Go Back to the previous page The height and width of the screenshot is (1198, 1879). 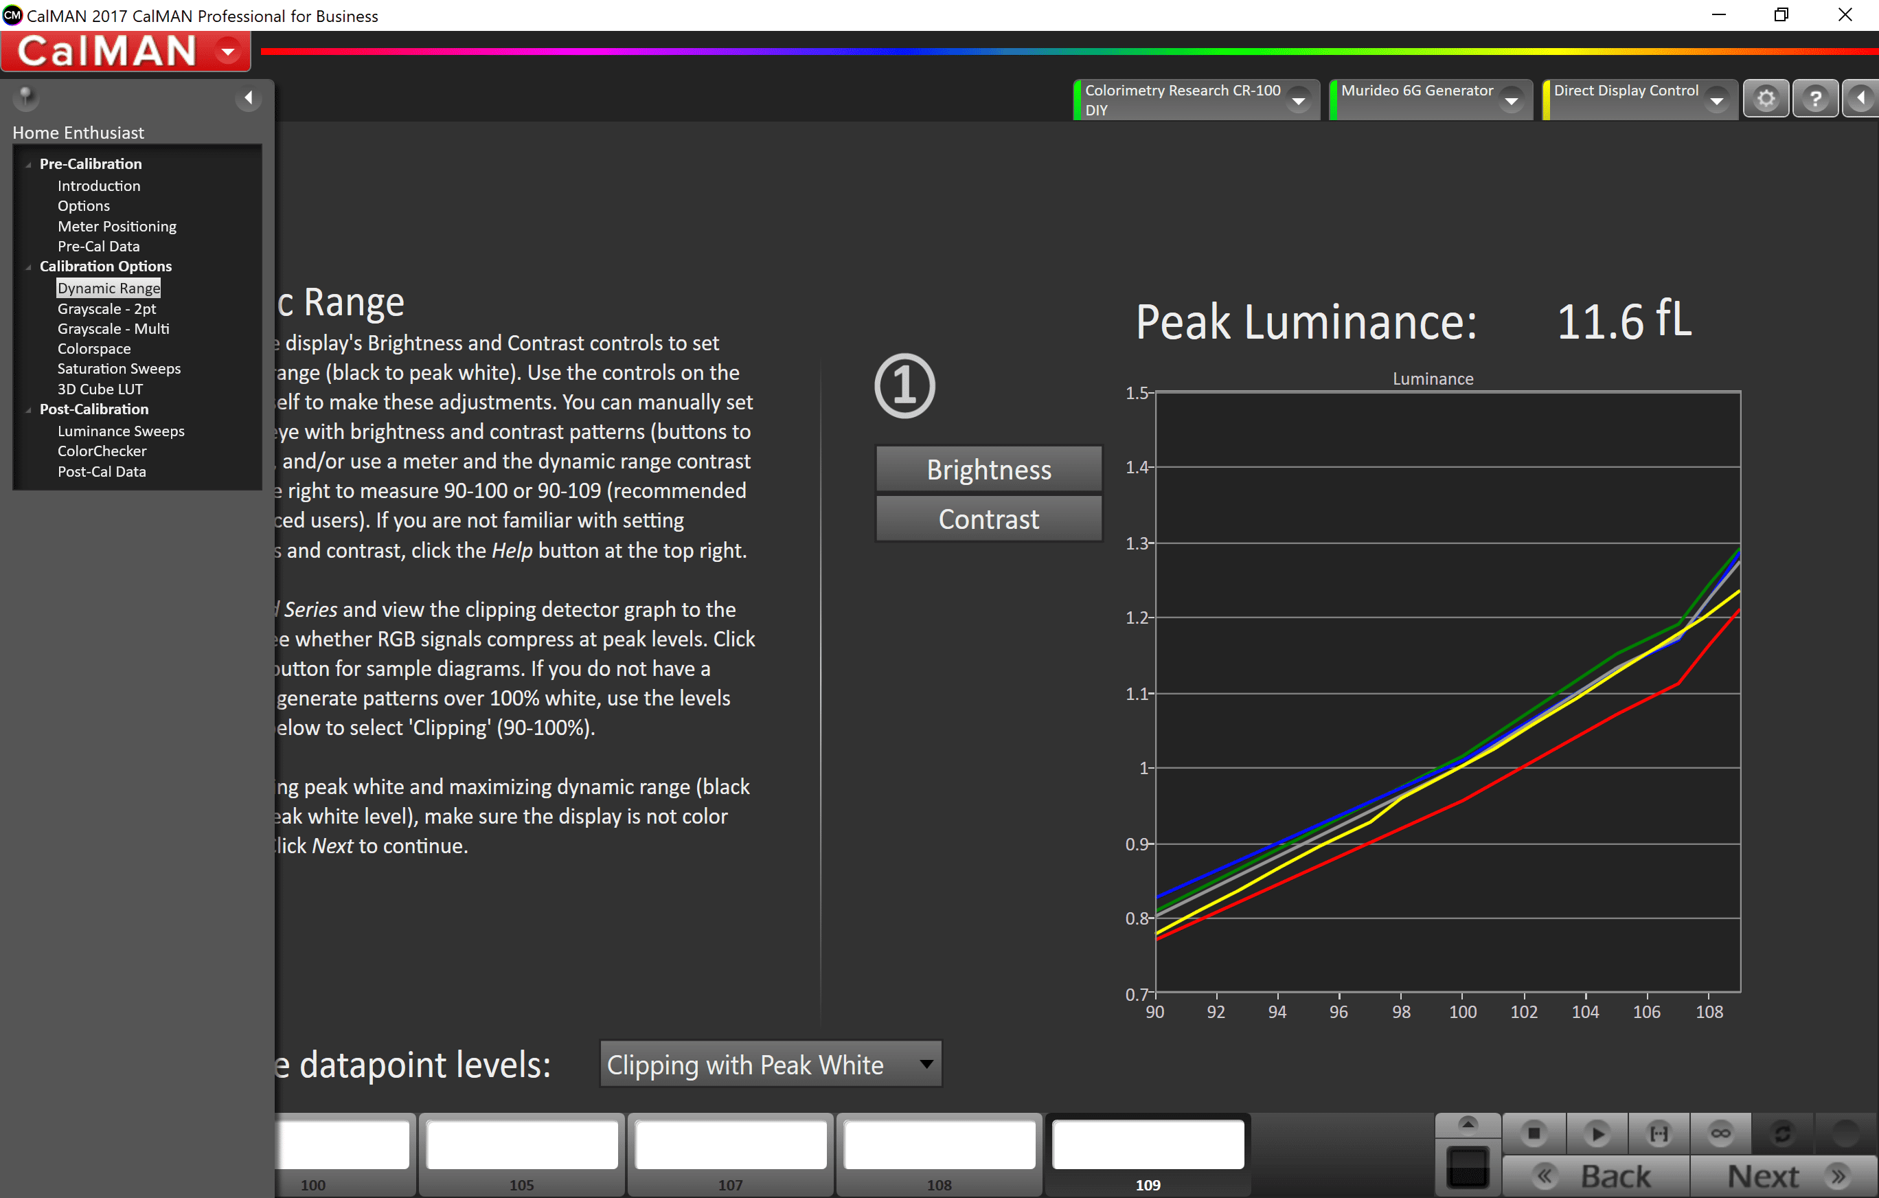(1596, 1176)
